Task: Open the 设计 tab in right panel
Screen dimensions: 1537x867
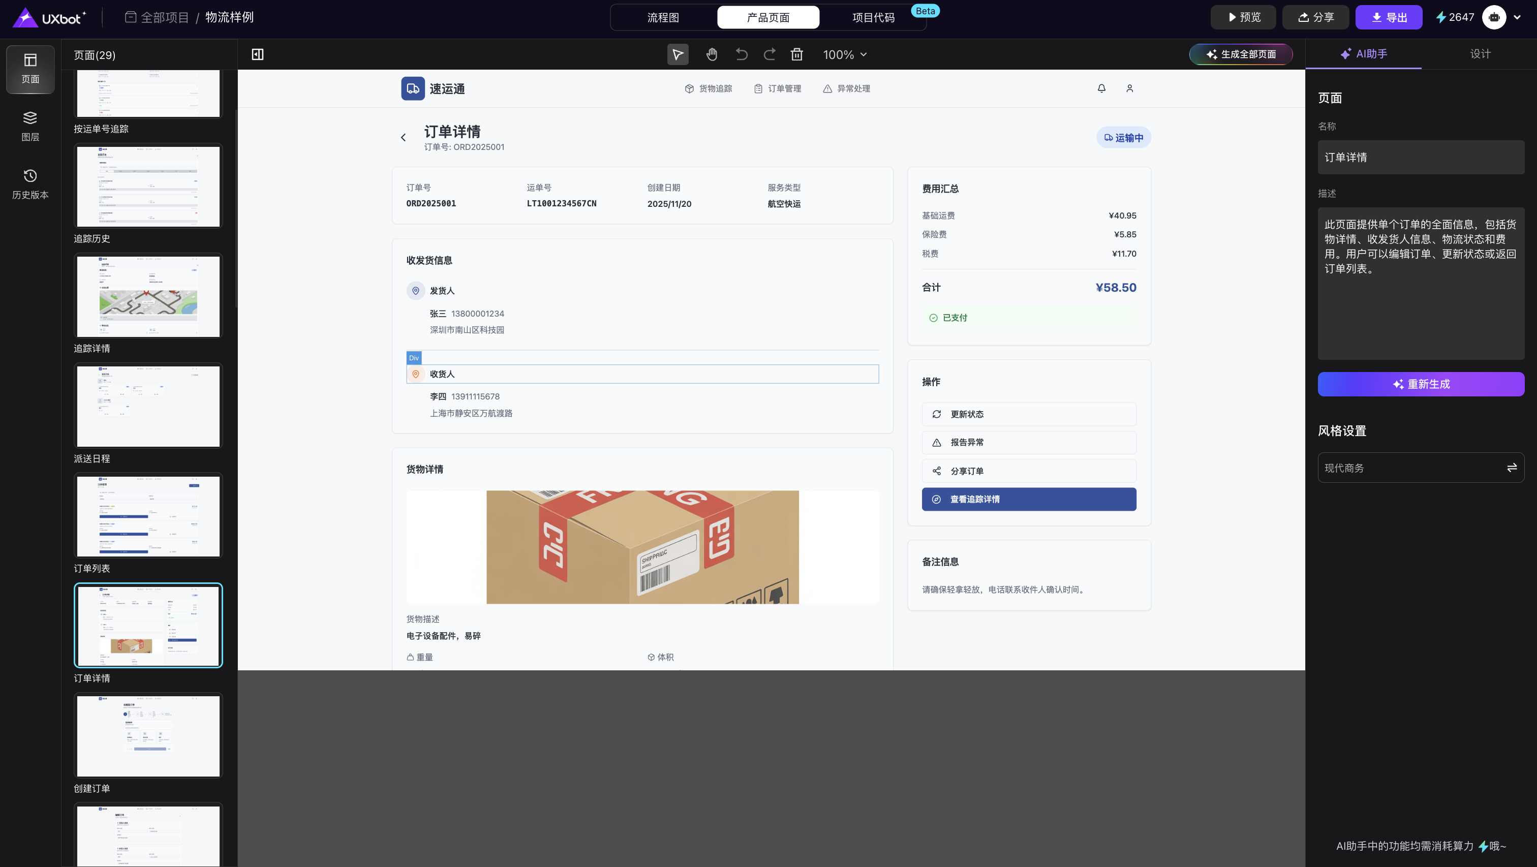Action: pyautogui.click(x=1480, y=54)
